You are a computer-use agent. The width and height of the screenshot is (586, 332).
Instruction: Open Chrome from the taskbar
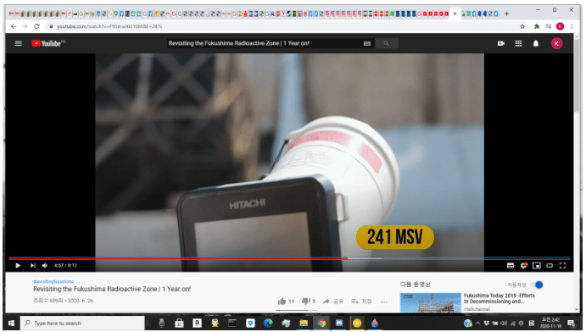pyautogui.click(x=321, y=323)
